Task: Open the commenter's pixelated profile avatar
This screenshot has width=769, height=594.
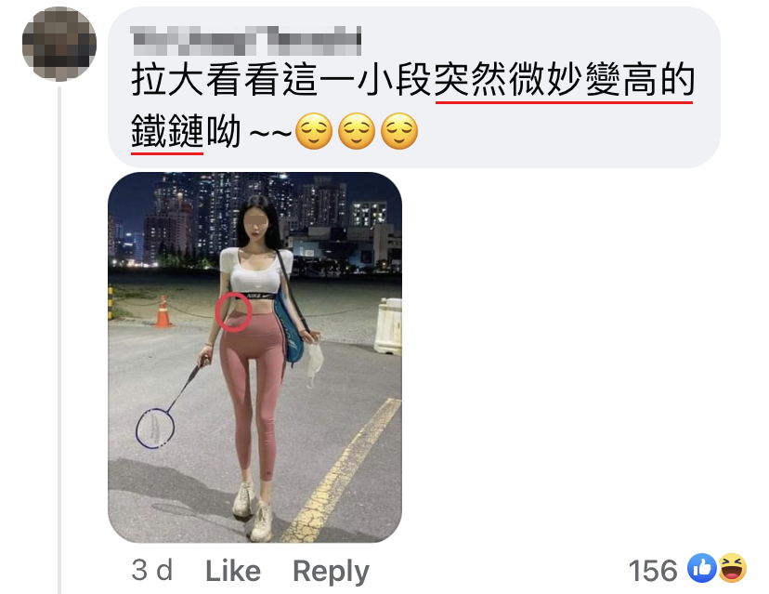Action: [59, 45]
